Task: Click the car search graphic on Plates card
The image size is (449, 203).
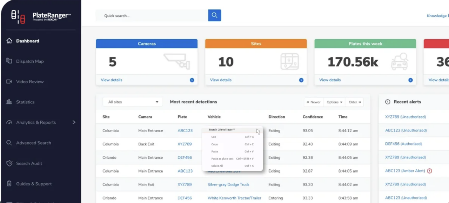Action: point(400,61)
